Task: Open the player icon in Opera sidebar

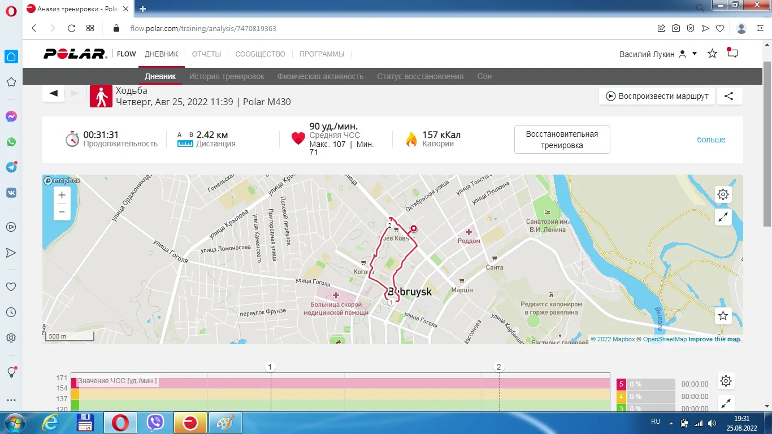Action: coord(11,227)
